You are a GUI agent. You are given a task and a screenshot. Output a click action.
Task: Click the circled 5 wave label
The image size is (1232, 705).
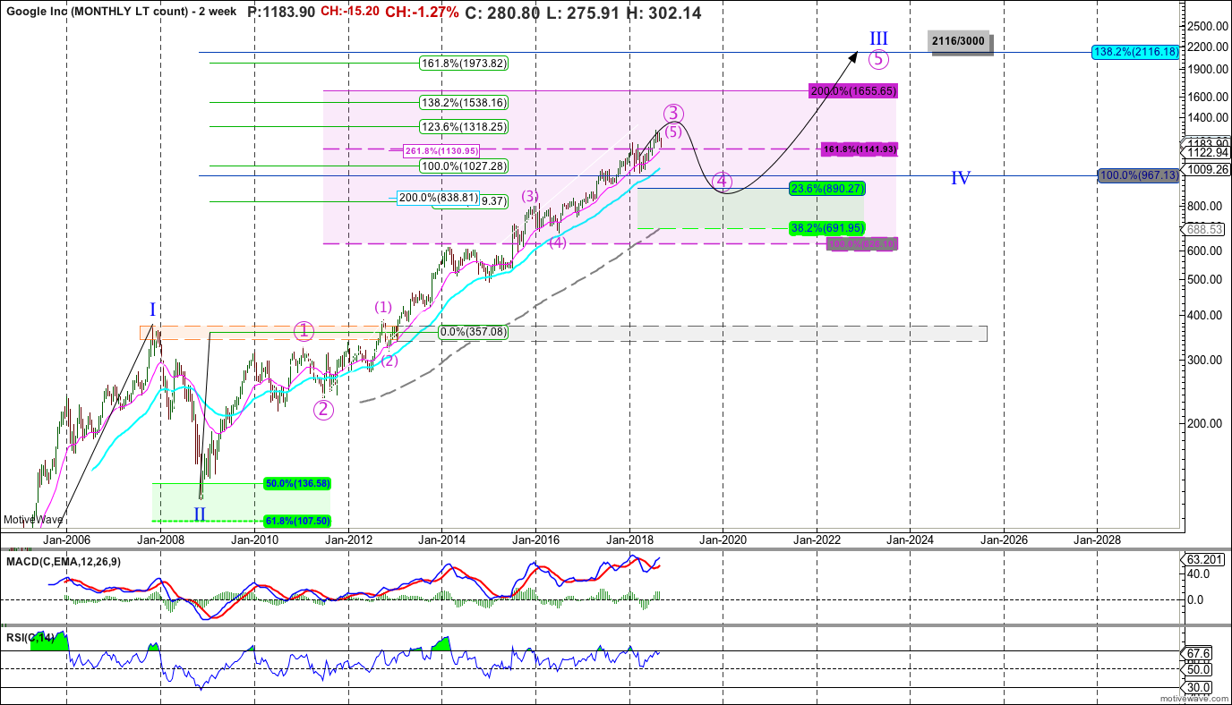878,59
